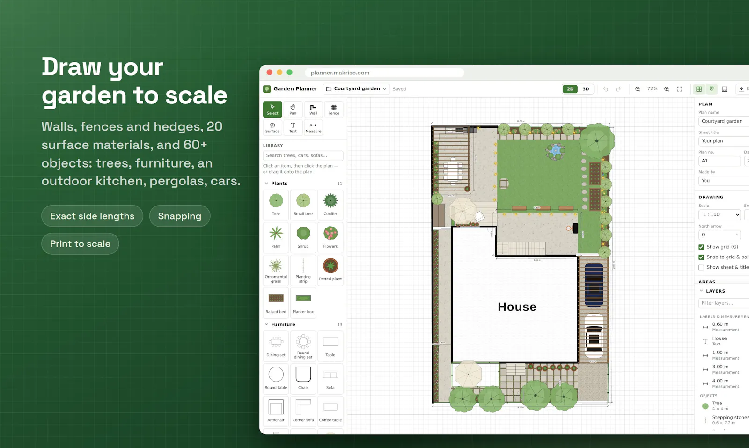Image resolution: width=749 pixels, height=448 pixels.
Task: Activate the Select tool
Action: click(x=272, y=109)
